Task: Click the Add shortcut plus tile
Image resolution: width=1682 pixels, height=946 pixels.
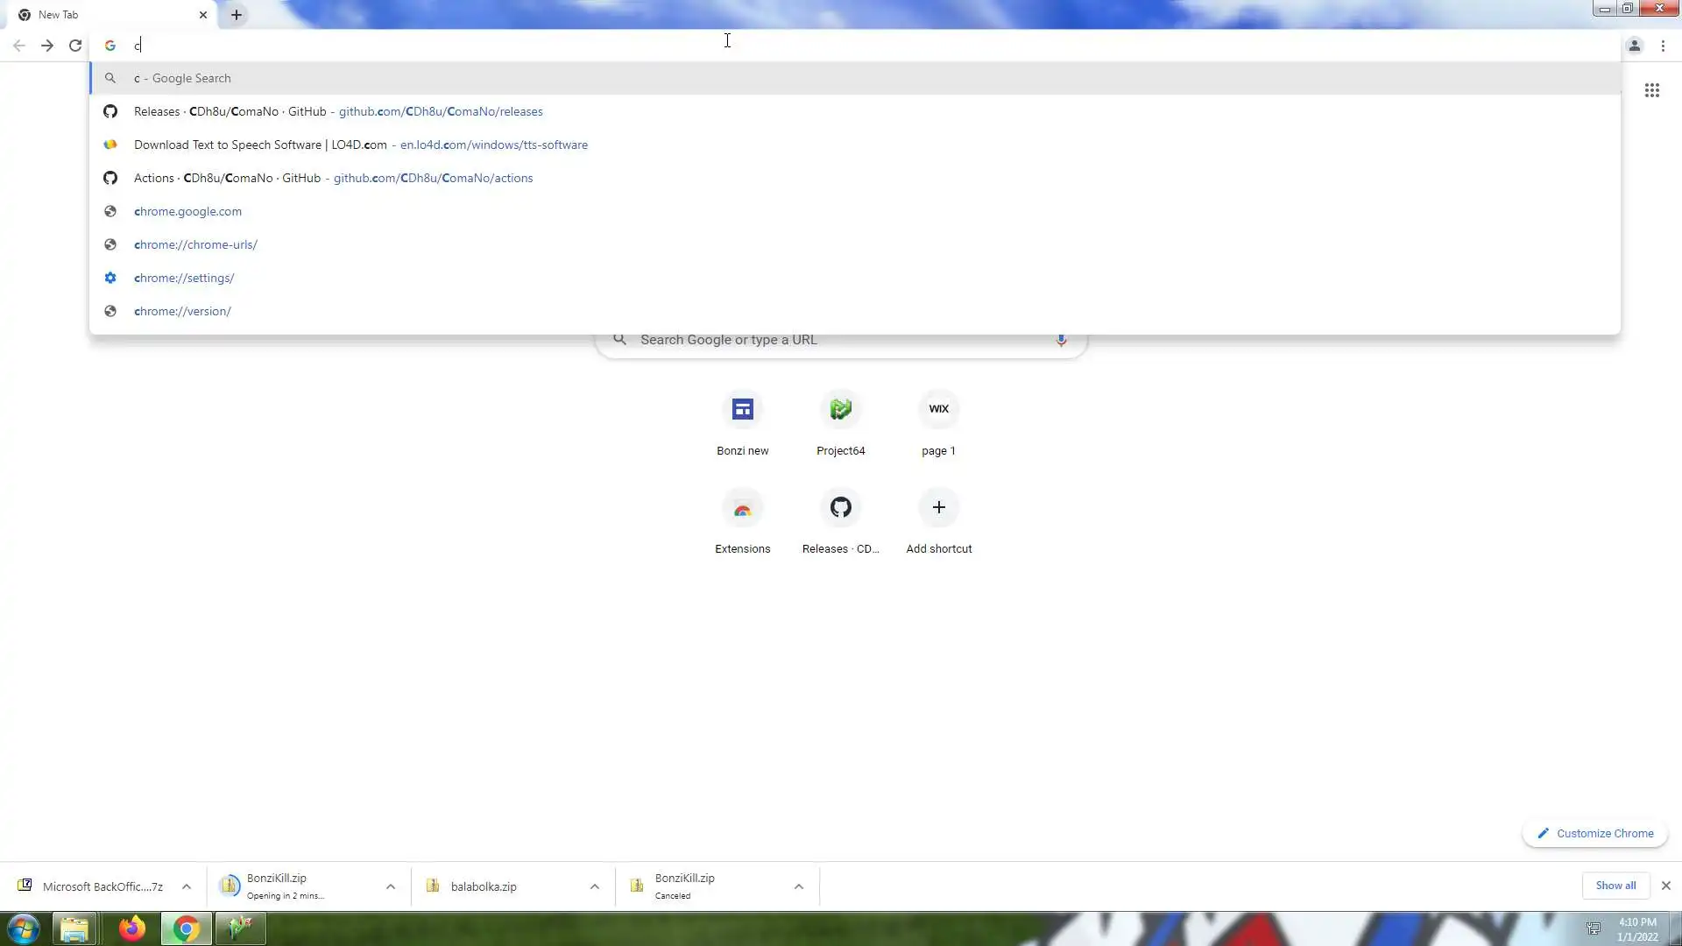Action: 938,508
